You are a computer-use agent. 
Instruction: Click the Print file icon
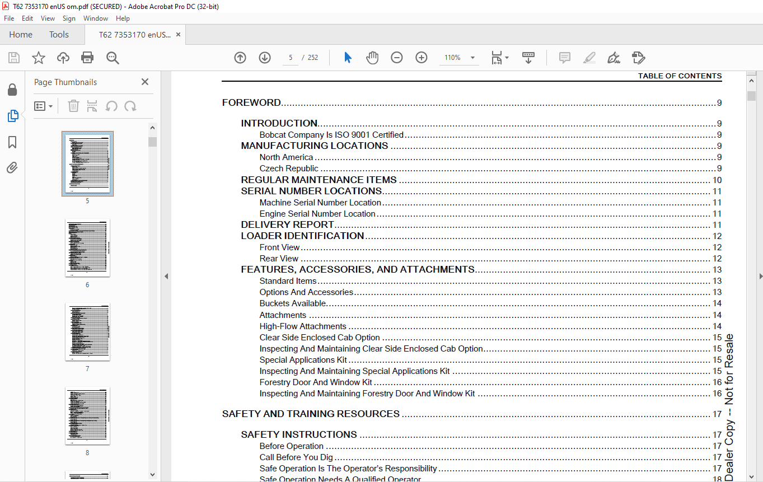87,58
